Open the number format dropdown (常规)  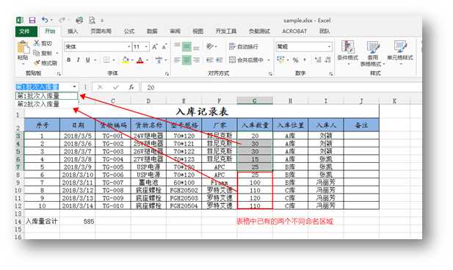tap(329, 46)
